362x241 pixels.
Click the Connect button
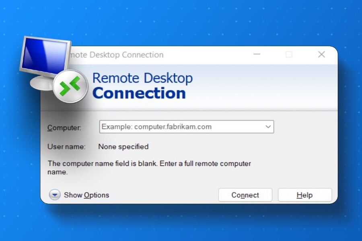[245, 195]
